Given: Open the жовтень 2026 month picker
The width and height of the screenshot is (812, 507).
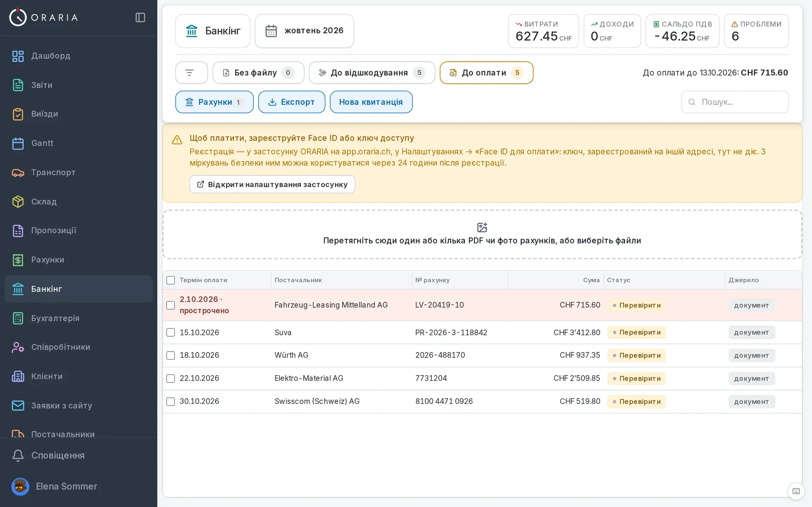Looking at the screenshot, I should (304, 31).
